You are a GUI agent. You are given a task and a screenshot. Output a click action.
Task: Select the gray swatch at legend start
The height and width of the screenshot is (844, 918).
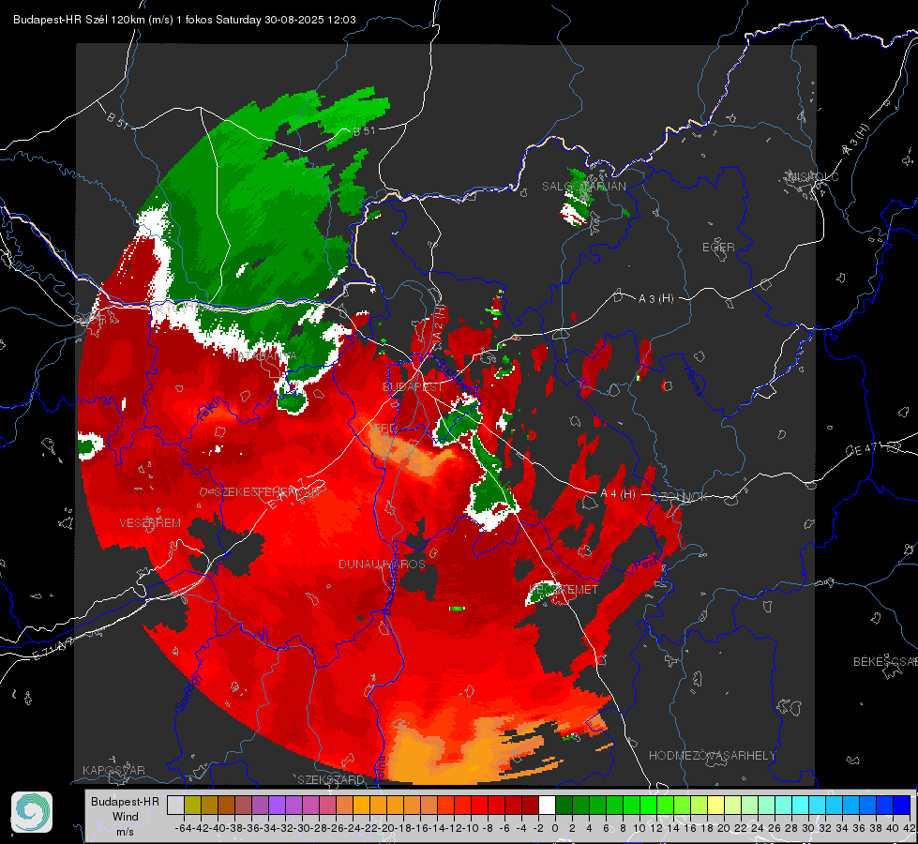click(x=175, y=805)
